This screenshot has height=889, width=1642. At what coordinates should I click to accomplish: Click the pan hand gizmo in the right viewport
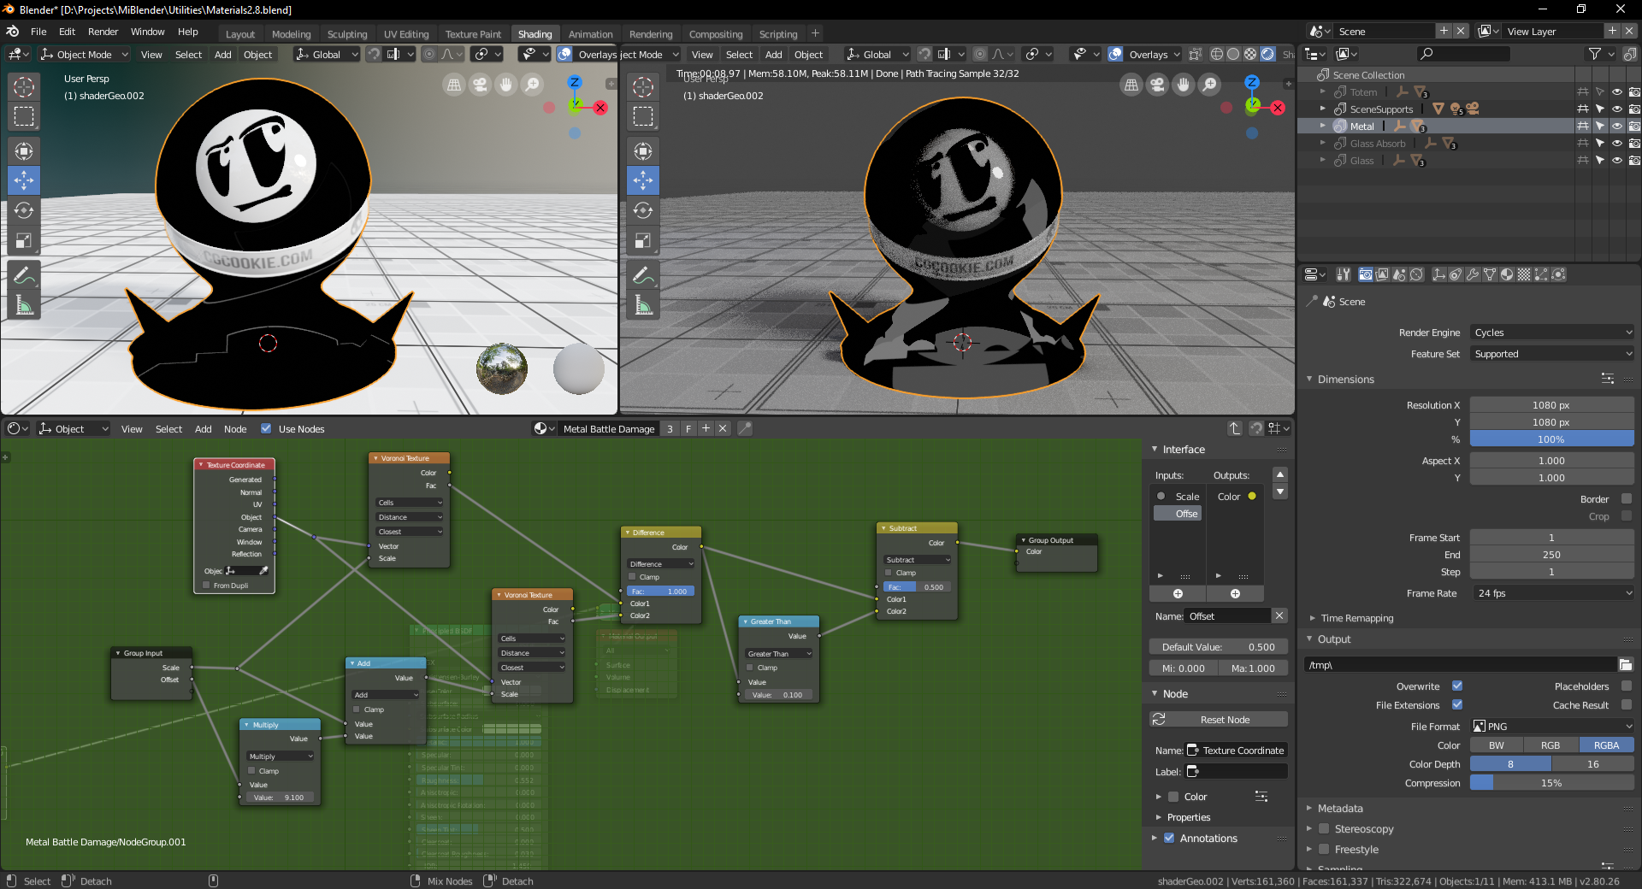[x=1184, y=85]
